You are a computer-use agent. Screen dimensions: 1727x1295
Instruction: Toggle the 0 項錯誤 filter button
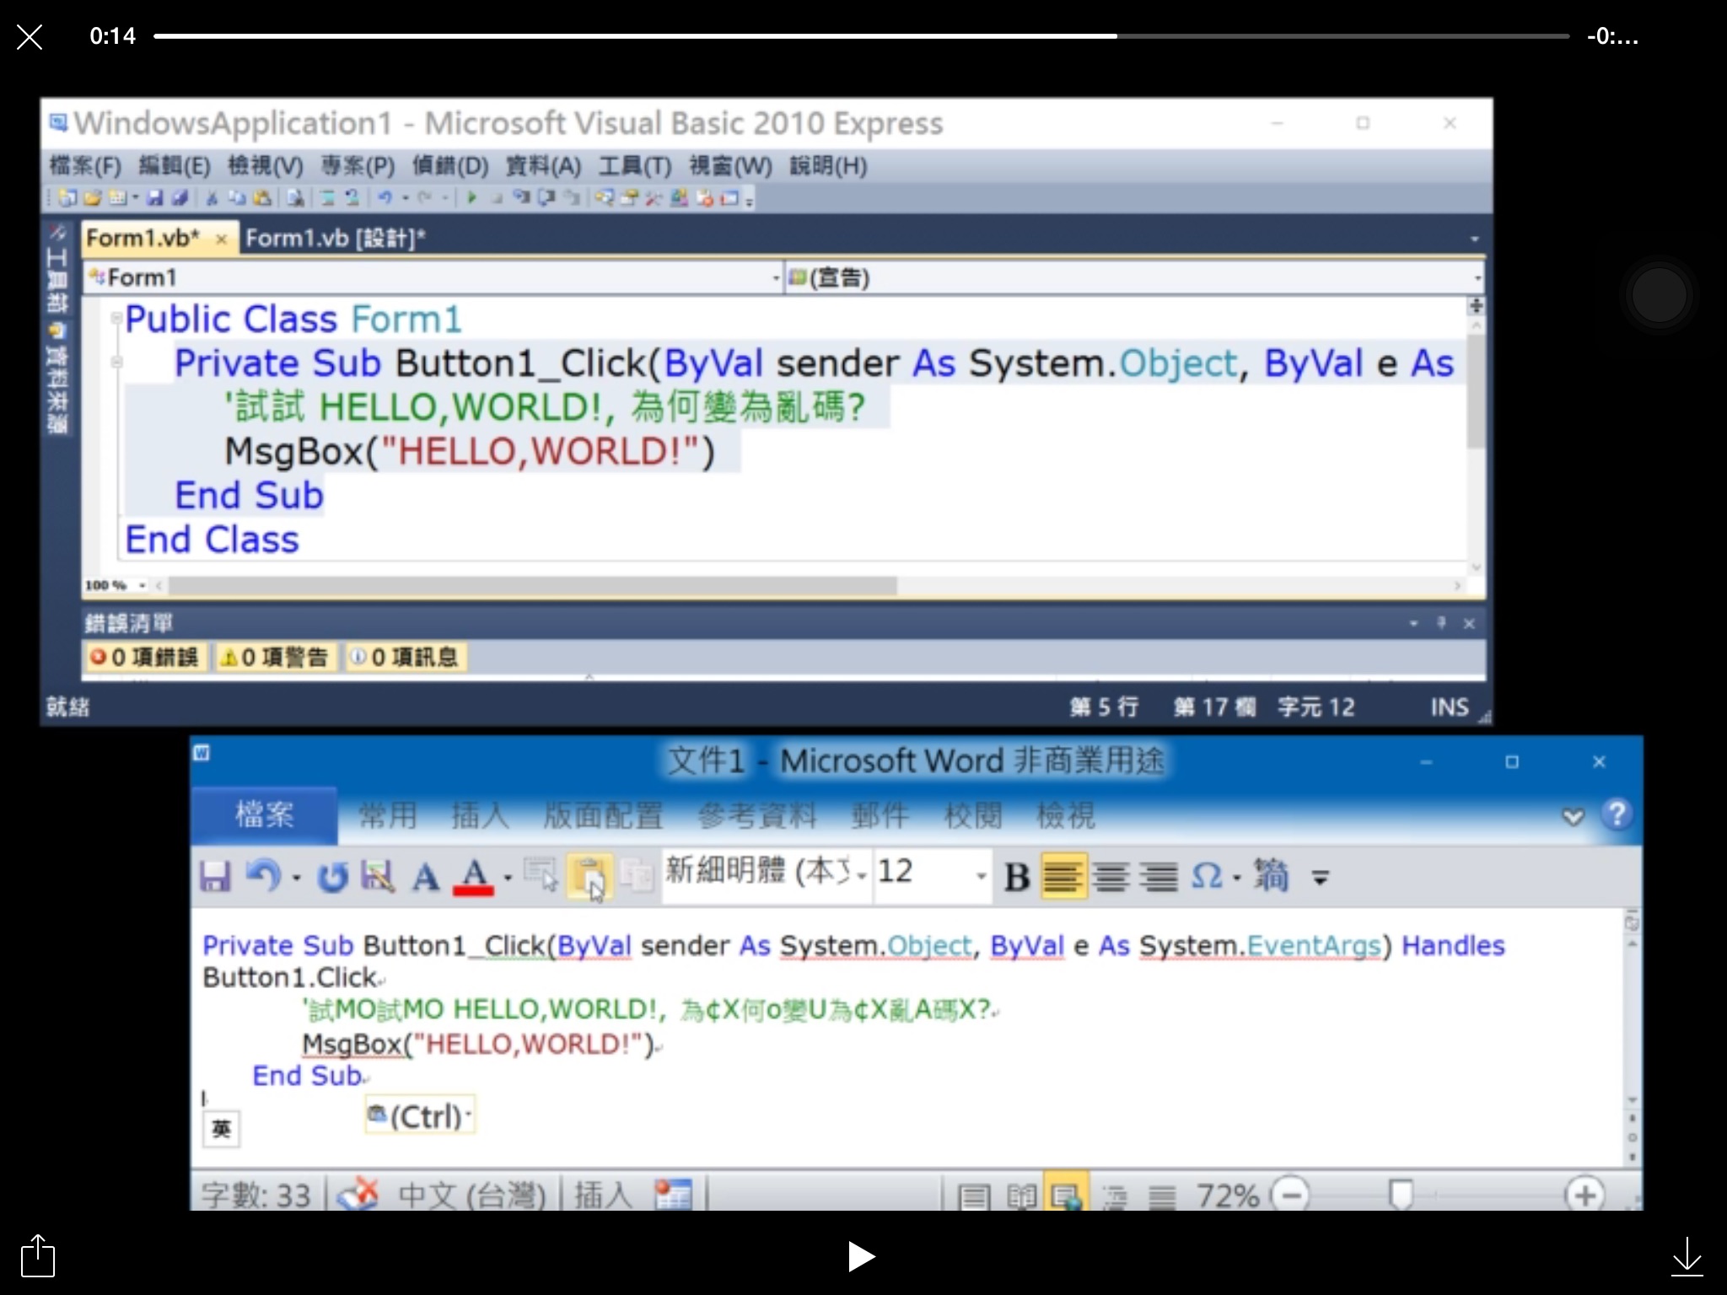tap(144, 657)
